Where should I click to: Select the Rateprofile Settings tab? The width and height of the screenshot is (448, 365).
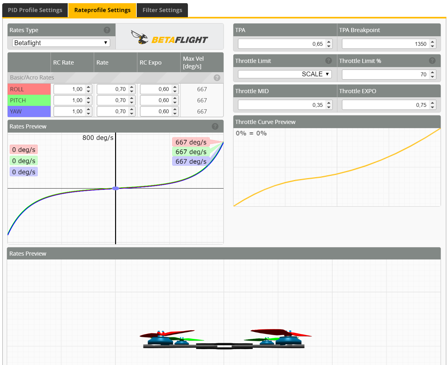point(102,10)
